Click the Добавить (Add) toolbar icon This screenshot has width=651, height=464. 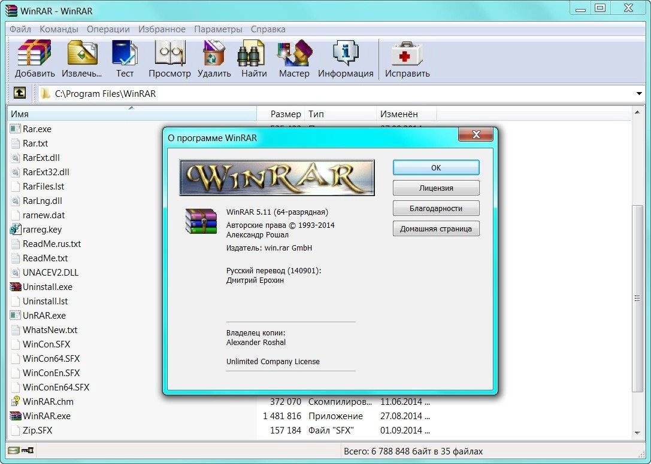(35, 59)
